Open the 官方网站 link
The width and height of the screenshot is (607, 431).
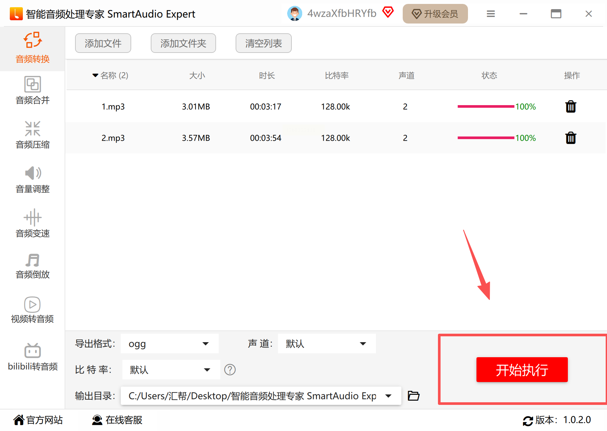(38, 420)
